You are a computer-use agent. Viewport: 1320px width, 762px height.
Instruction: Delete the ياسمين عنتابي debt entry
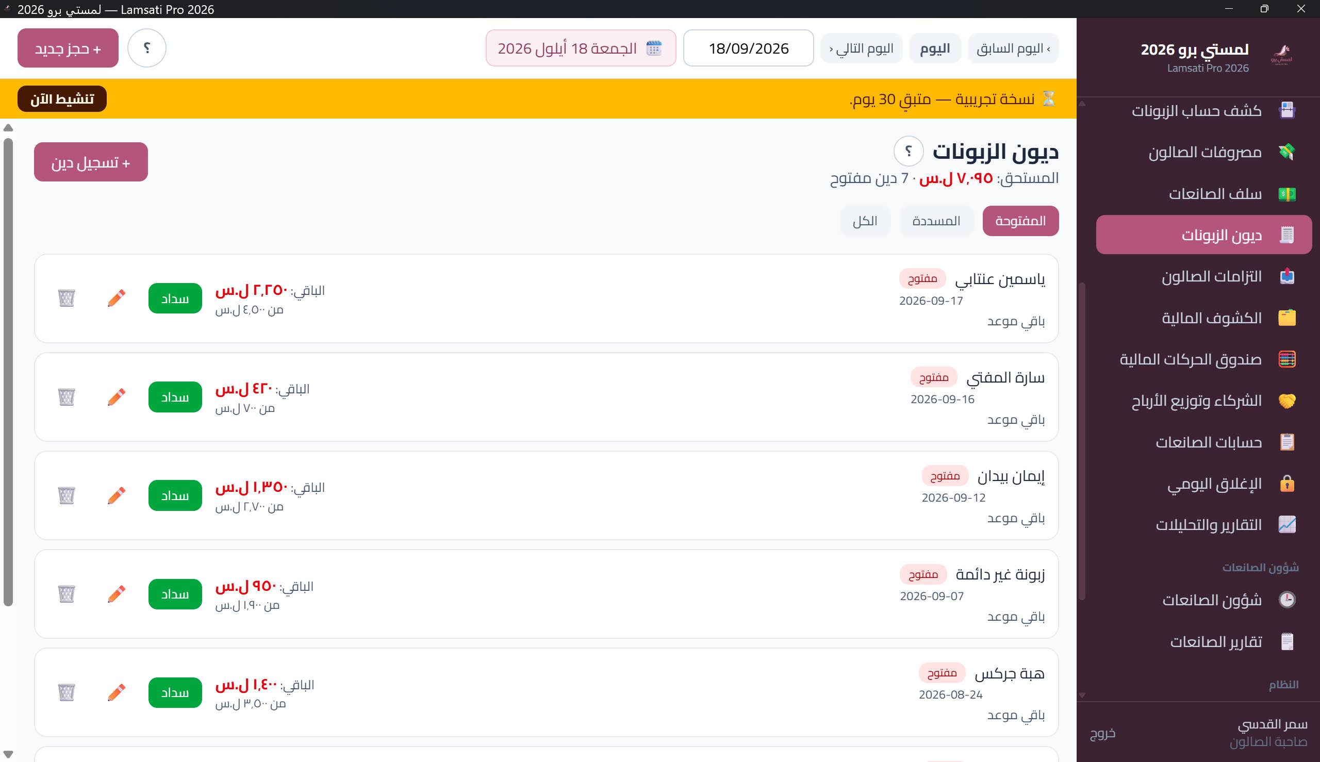click(67, 299)
